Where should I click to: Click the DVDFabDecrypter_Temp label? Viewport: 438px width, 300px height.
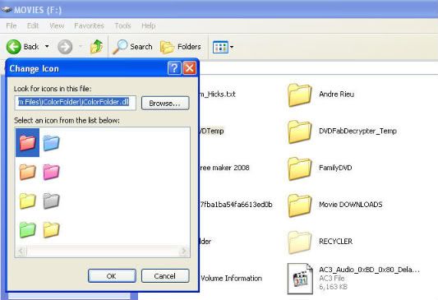[357, 131]
